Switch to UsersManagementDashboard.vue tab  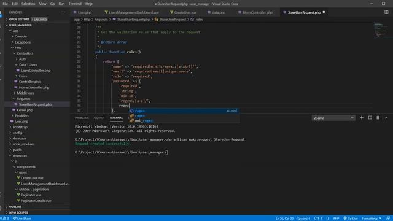[x=134, y=12]
